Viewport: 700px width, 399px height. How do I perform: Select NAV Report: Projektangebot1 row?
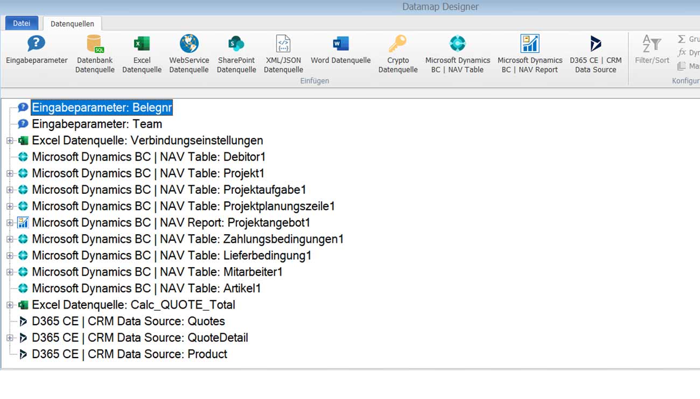point(171,222)
